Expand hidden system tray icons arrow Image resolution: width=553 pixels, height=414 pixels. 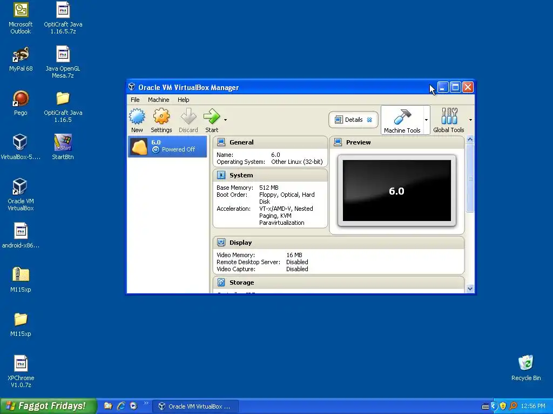[x=494, y=406]
